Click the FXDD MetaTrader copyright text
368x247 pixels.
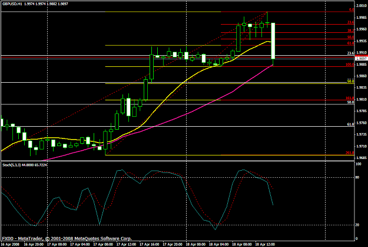[x=67, y=239]
